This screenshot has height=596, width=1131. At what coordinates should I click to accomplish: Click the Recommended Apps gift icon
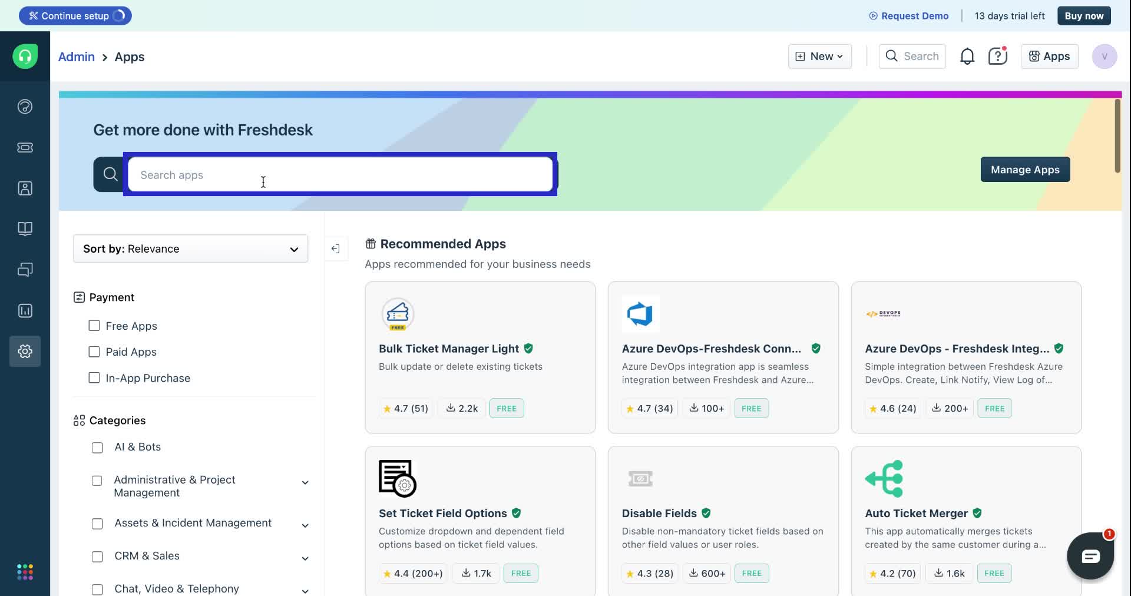pos(371,244)
